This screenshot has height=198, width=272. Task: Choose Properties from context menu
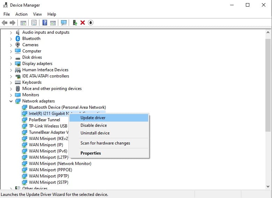[x=109, y=153]
